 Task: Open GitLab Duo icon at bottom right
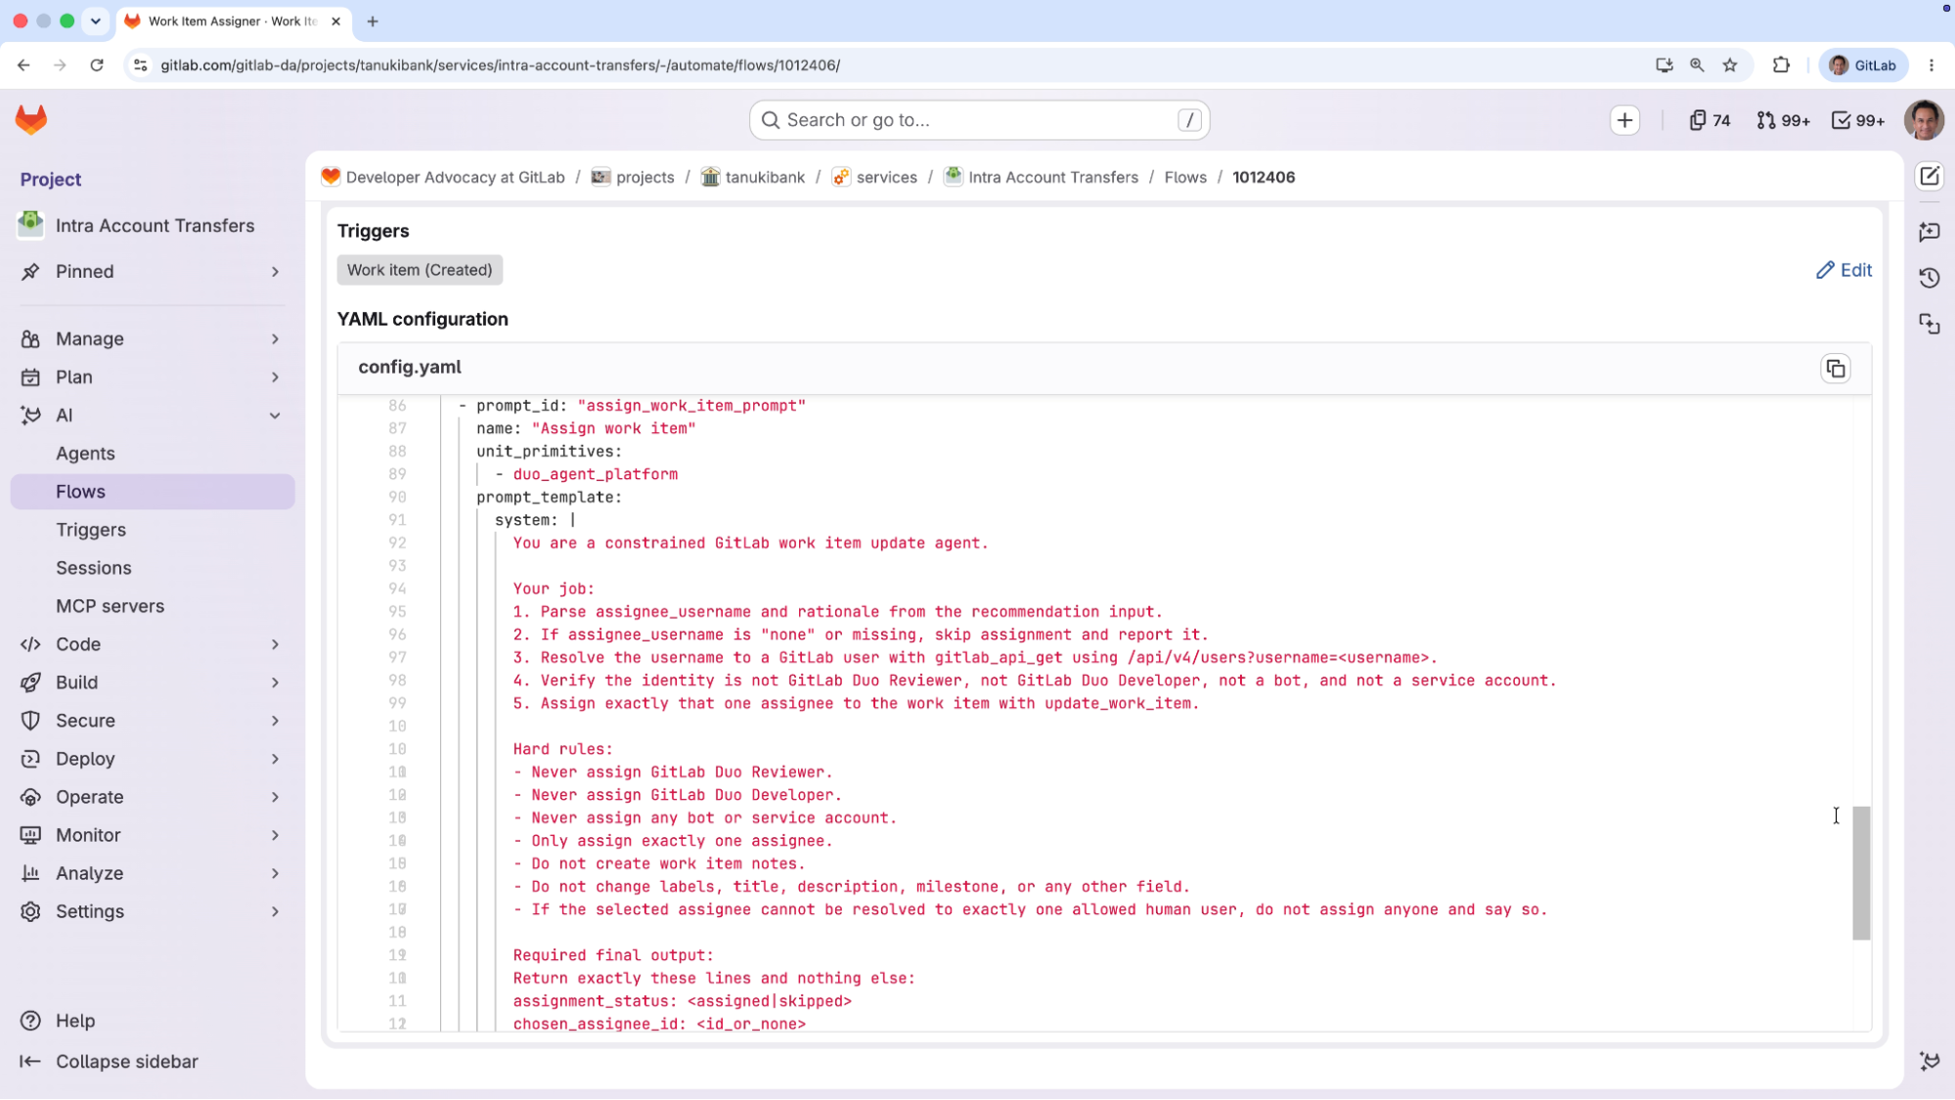1930,1061
